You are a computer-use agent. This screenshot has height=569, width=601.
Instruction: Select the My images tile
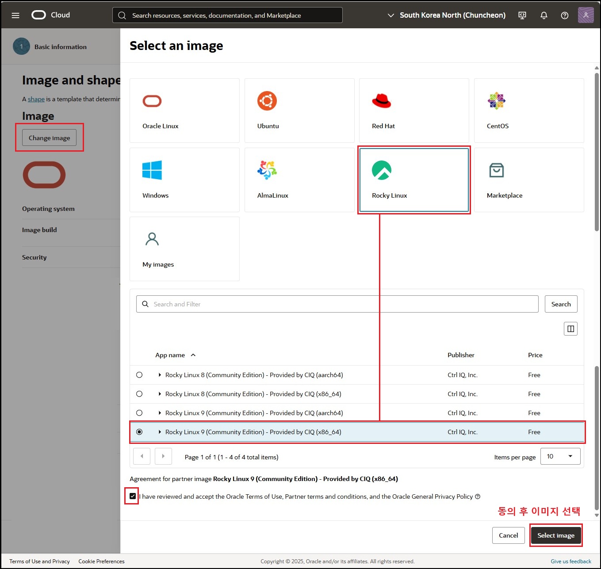[x=184, y=249]
